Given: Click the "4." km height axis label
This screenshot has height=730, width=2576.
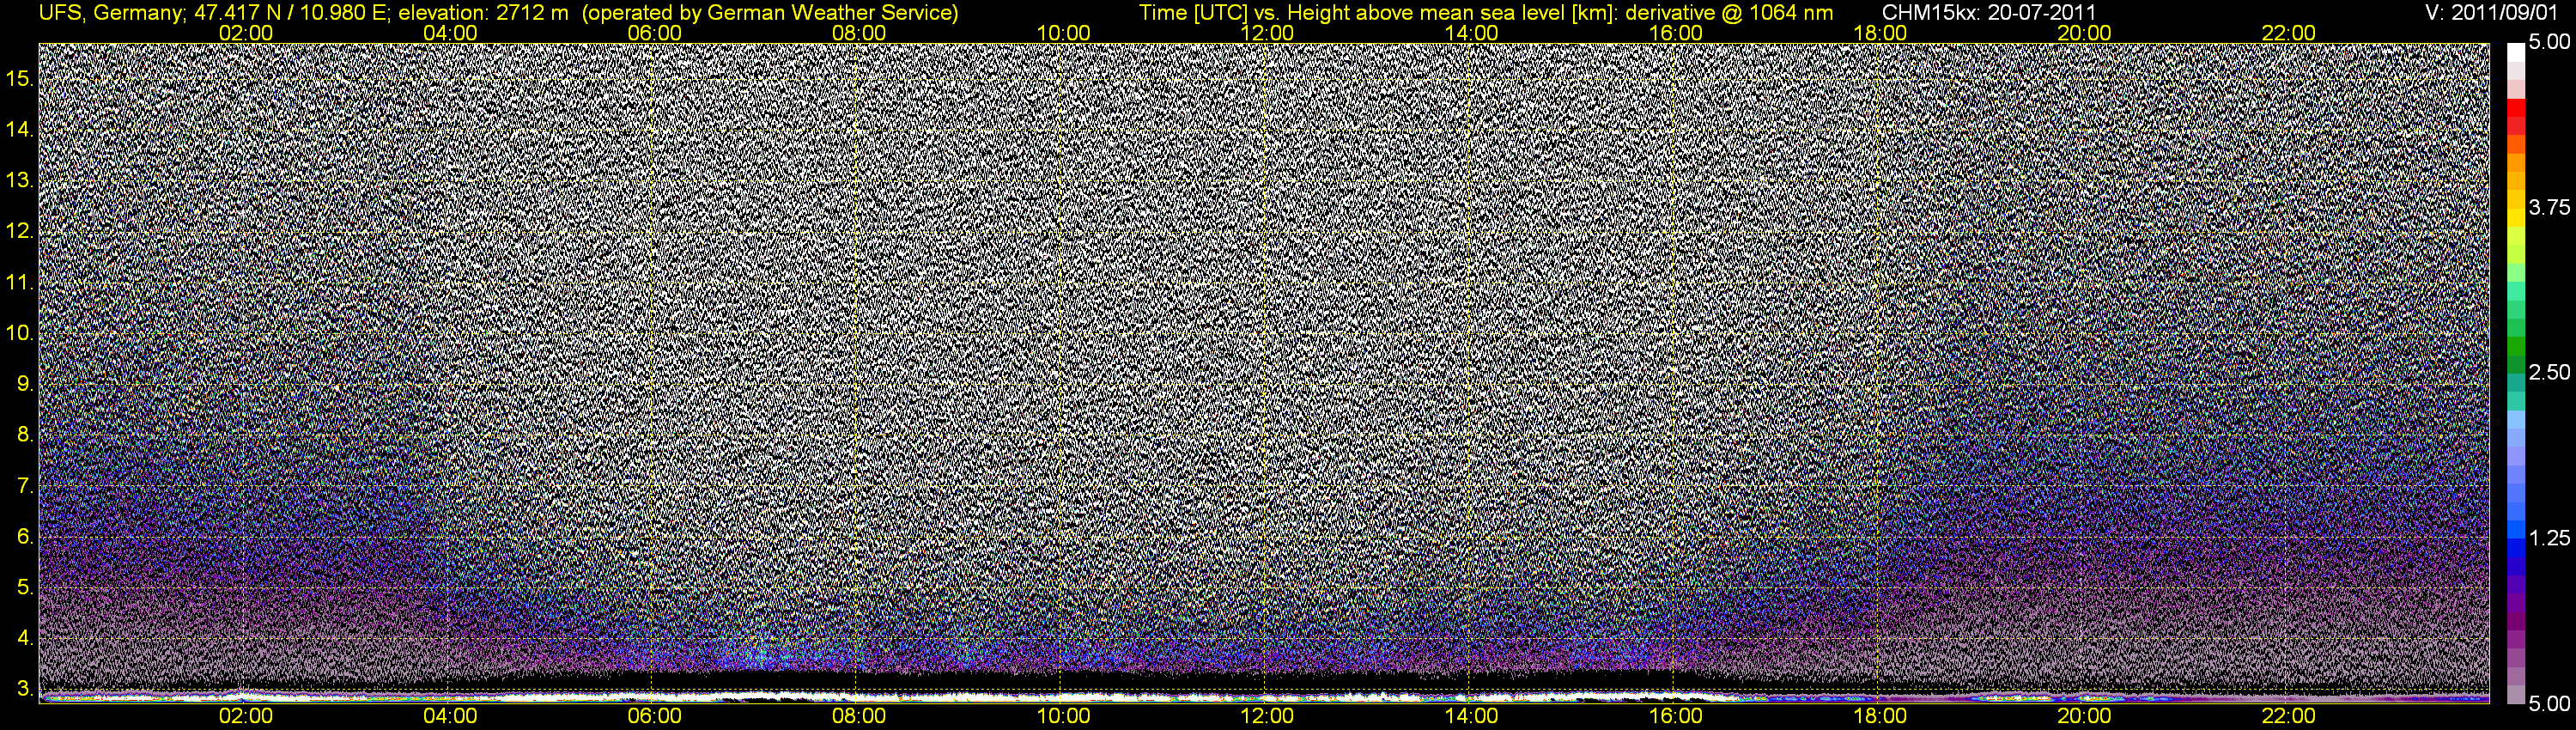Looking at the screenshot, I should click(25, 638).
